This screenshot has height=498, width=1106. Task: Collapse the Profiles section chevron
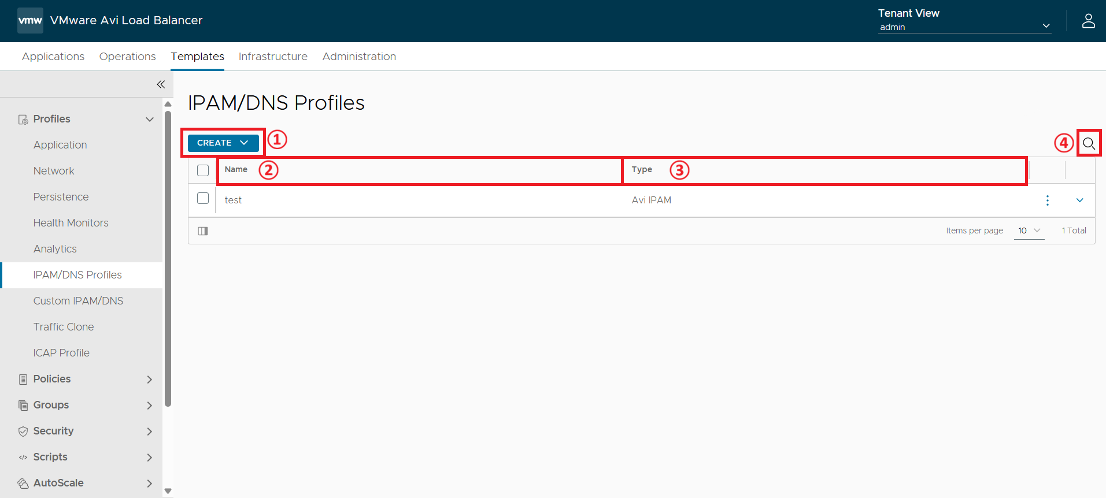click(x=150, y=120)
